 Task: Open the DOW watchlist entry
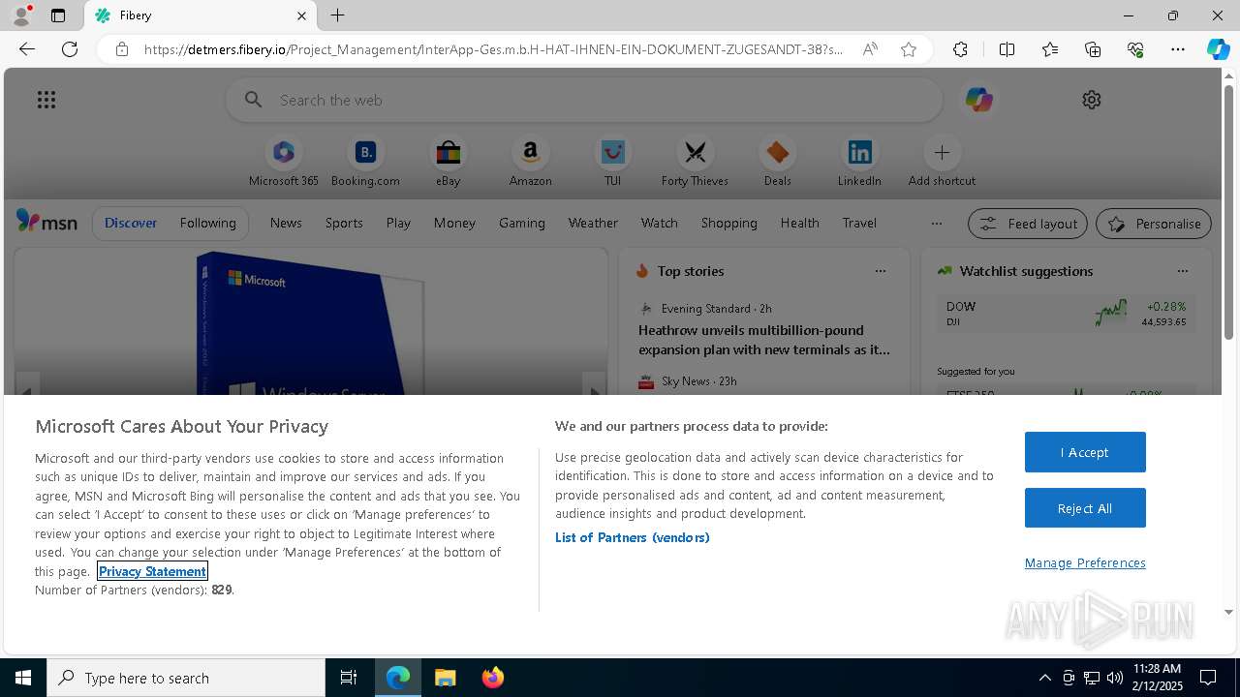[x=1066, y=313]
